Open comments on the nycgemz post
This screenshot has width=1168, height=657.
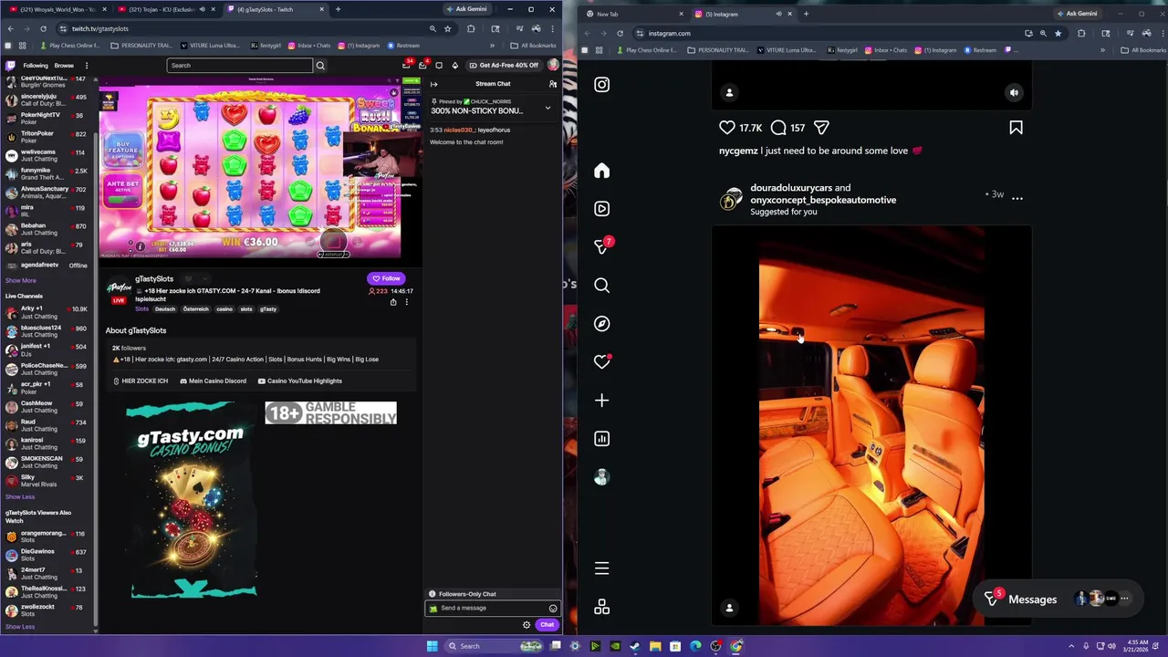(778, 128)
